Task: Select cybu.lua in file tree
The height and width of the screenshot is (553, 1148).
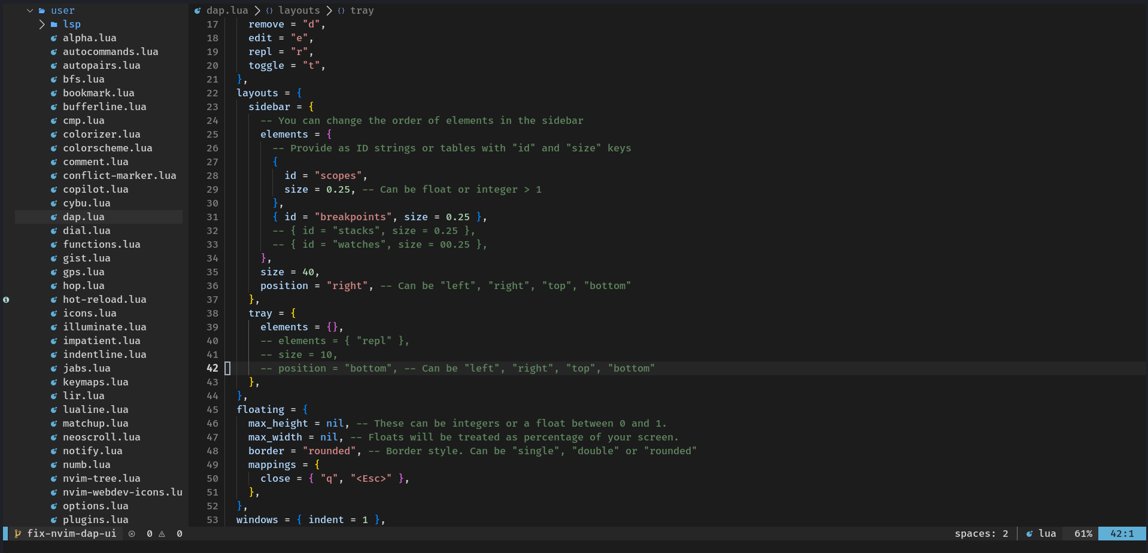Action: click(x=87, y=203)
